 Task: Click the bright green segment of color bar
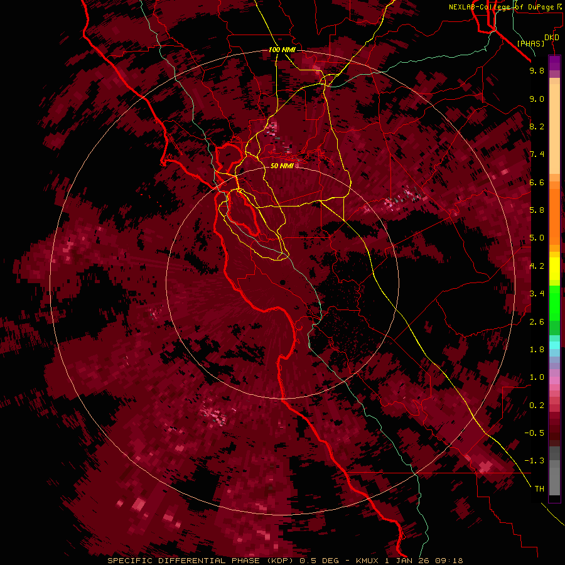(x=554, y=303)
